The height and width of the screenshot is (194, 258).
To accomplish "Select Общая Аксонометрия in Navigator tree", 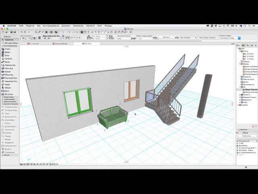I will (x=251, y=92).
